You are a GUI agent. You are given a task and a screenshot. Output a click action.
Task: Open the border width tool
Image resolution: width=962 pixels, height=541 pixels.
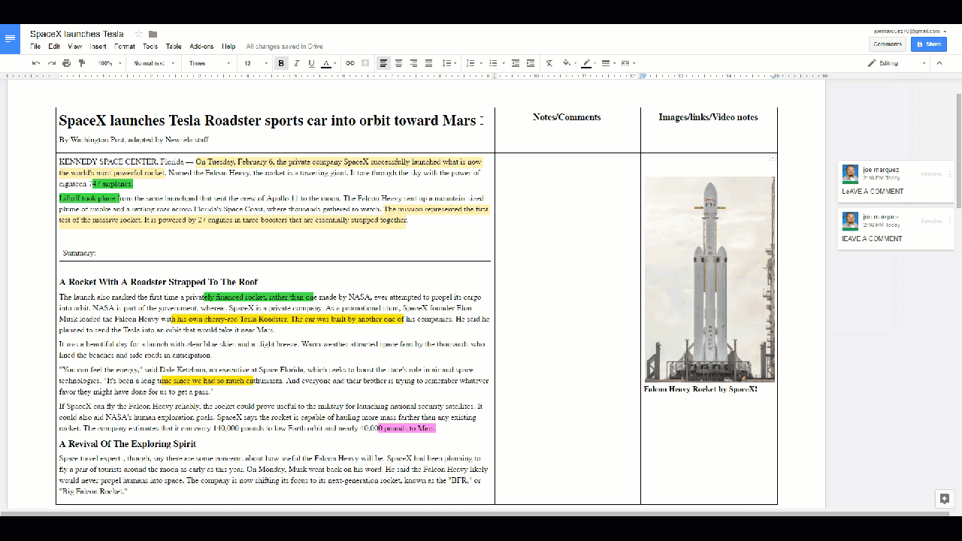click(x=607, y=63)
